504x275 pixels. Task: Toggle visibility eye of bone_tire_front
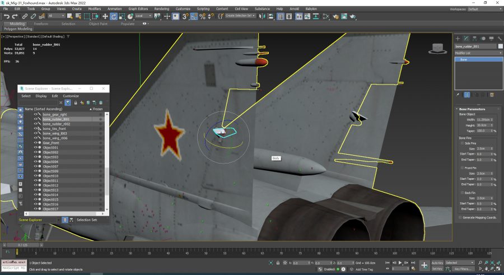pyautogui.click(x=36, y=129)
